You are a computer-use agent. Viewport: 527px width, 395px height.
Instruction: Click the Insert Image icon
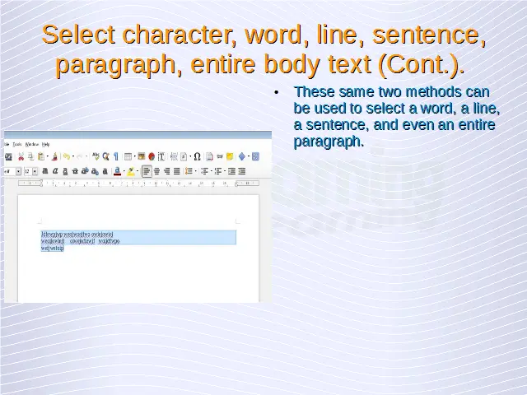(141, 156)
